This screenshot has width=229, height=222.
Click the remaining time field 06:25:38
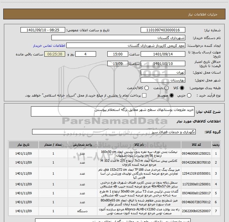[x=55, y=54]
